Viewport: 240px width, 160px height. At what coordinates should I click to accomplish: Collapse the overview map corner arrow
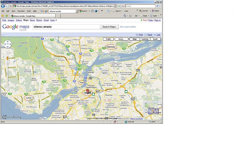[x=161, y=119]
